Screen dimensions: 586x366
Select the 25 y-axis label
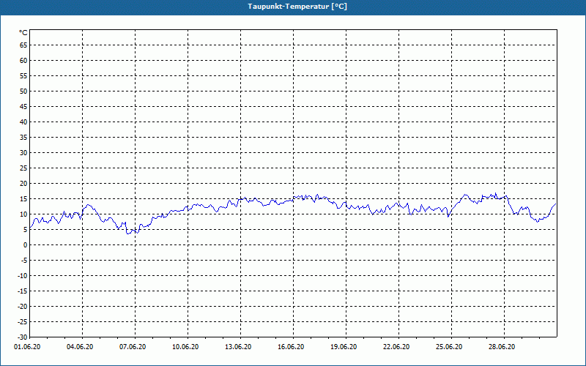point(23,168)
